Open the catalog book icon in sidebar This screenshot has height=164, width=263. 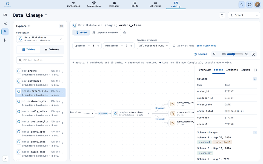point(5,15)
